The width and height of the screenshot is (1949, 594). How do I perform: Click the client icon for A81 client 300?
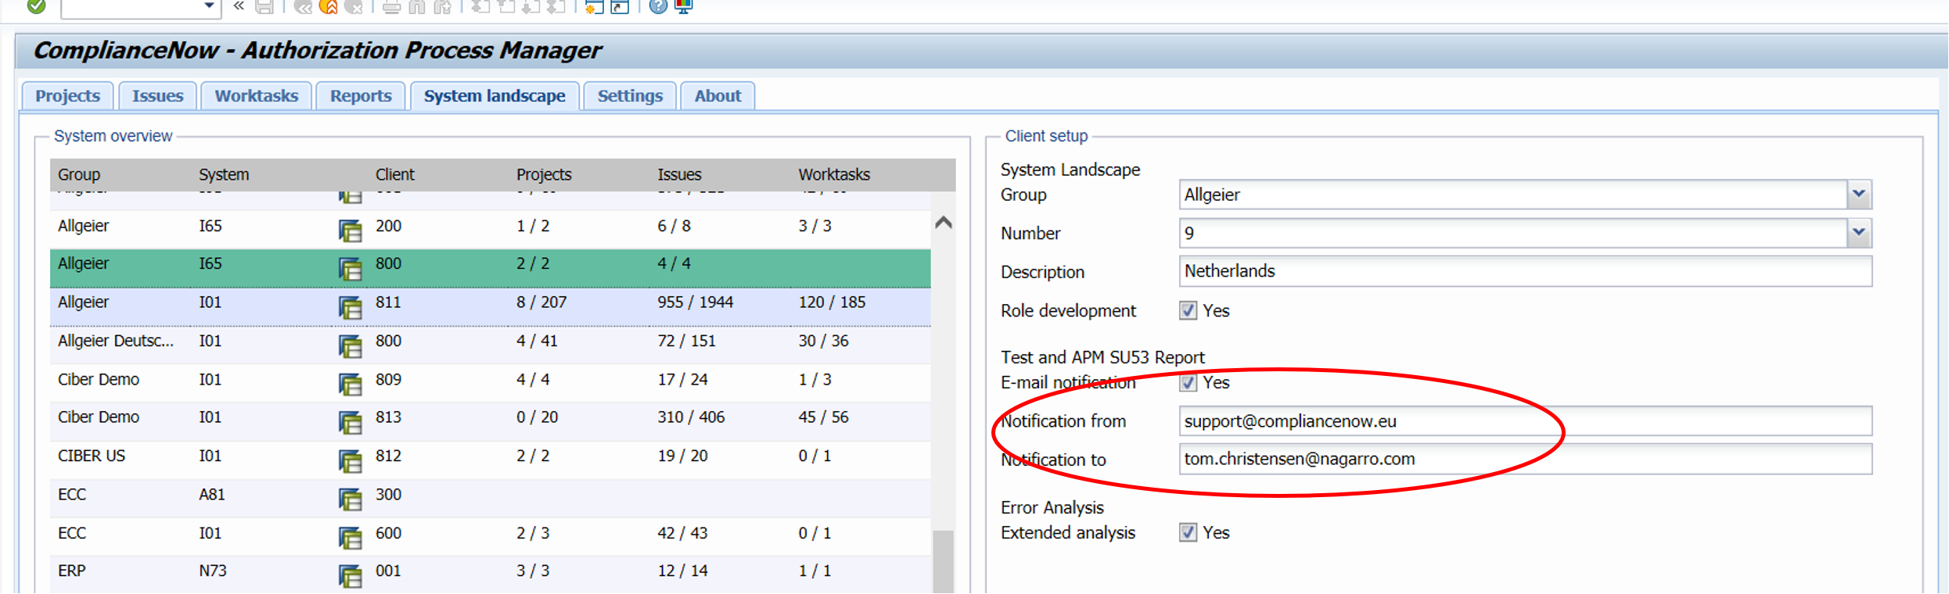coord(351,499)
